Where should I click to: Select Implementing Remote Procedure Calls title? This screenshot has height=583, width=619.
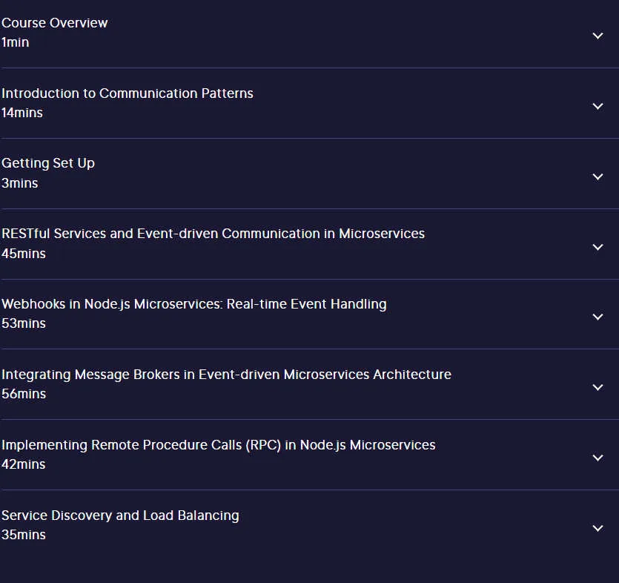[218, 445]
